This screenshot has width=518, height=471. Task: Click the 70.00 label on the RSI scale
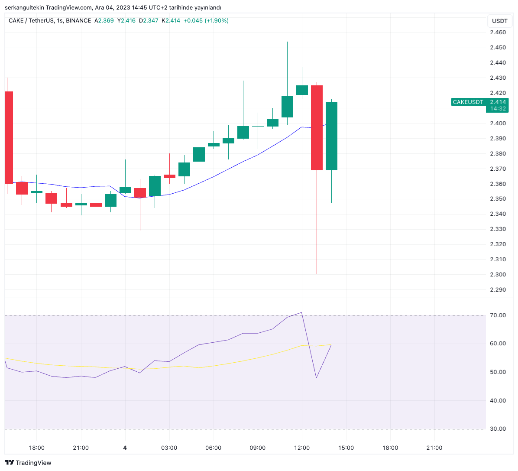(498, 315)
